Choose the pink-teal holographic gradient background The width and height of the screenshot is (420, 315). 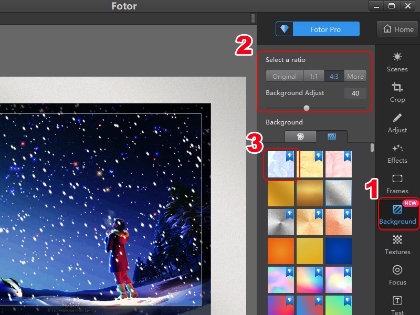pos(310,280)
